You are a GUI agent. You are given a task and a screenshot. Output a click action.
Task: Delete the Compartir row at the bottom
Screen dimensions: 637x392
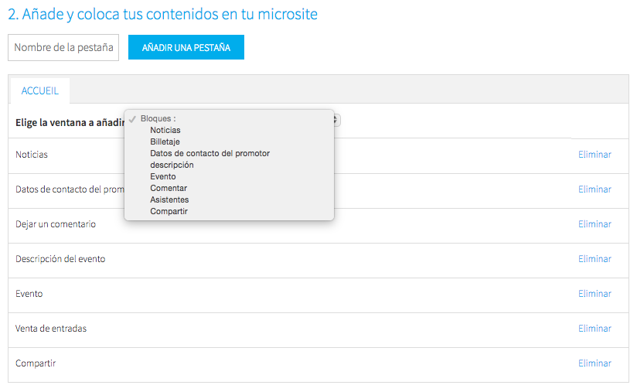click(594, 363)
